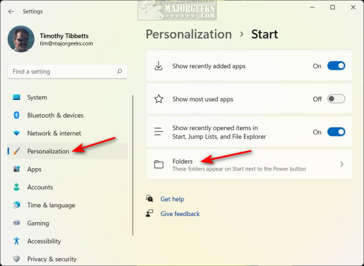
Task: Click the Network & internet wifi icon
Action: 16,133
